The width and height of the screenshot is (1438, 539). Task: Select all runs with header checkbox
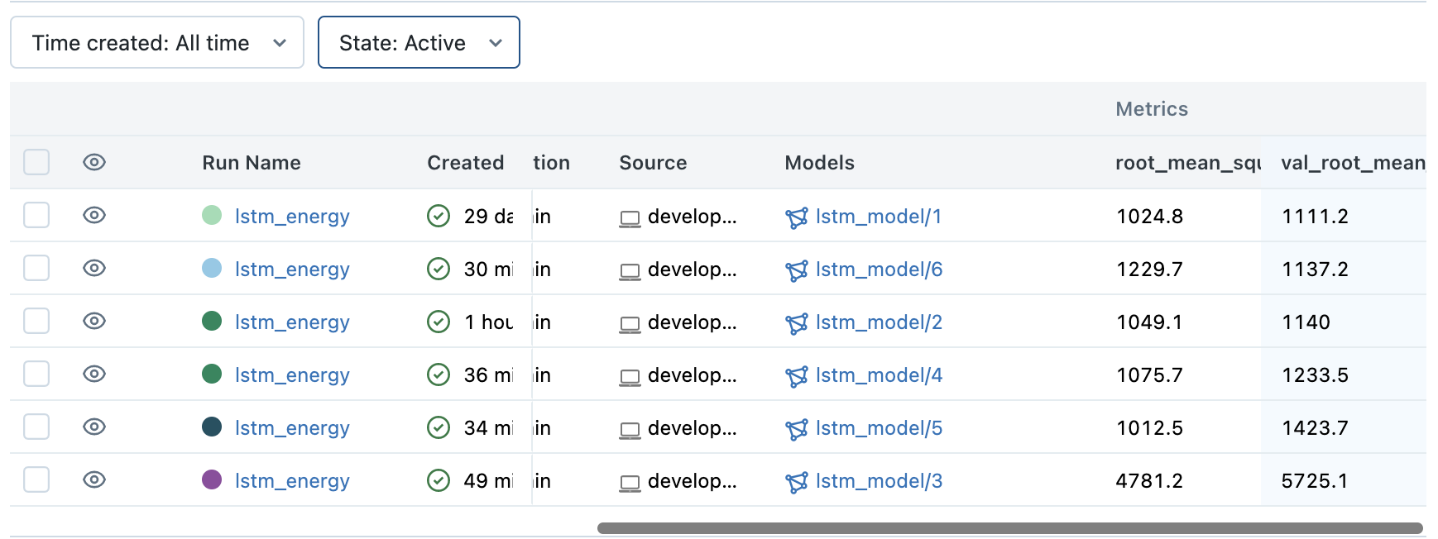point(36,162)
